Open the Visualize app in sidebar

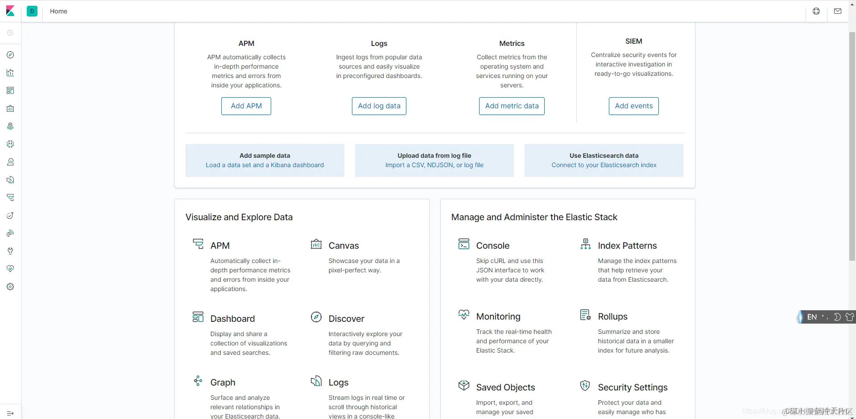10,73
